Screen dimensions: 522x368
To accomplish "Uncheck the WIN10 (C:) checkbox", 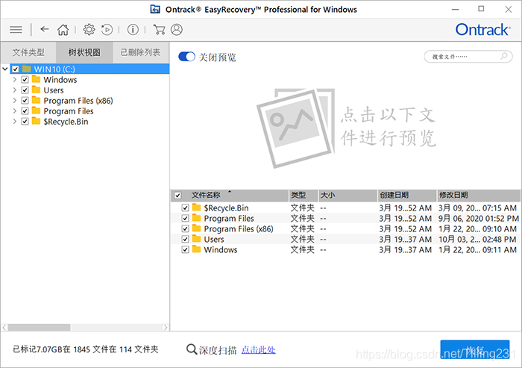I will (16, 69).
